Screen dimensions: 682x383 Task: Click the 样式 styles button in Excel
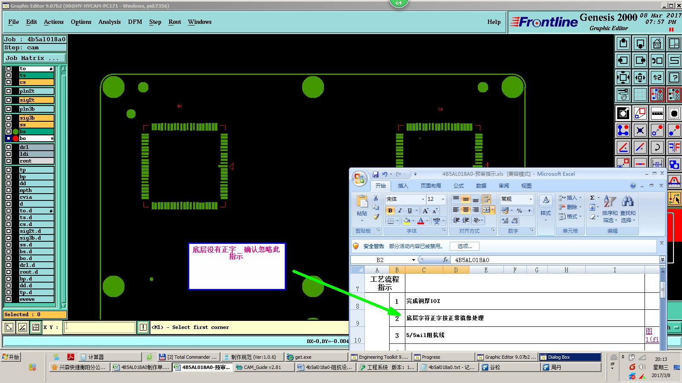click(546, 209)
